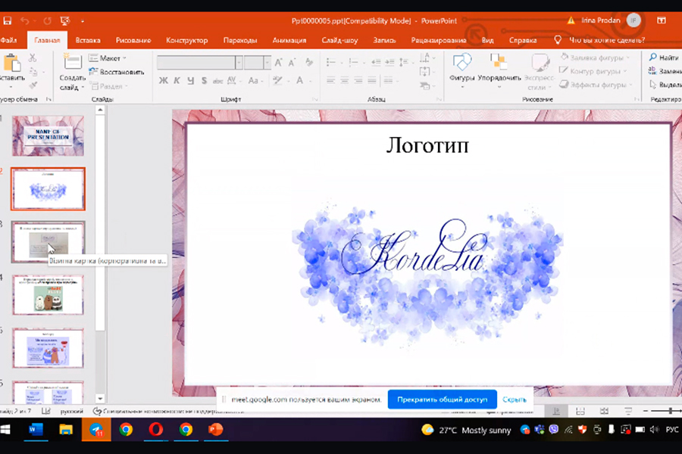Click Прекратить общий доступ button
The image size is (682, 454).
coord(442,399)
